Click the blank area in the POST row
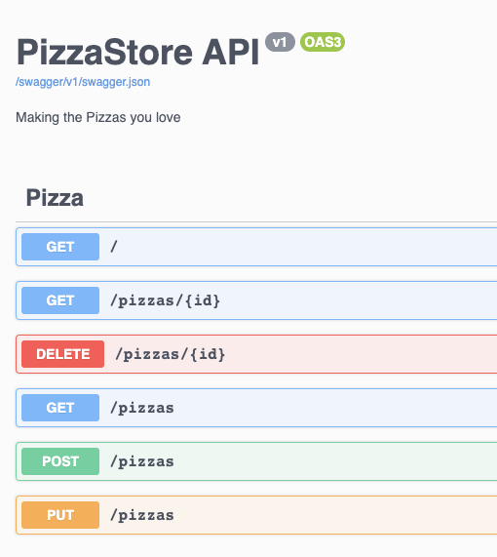 (333, 461)
